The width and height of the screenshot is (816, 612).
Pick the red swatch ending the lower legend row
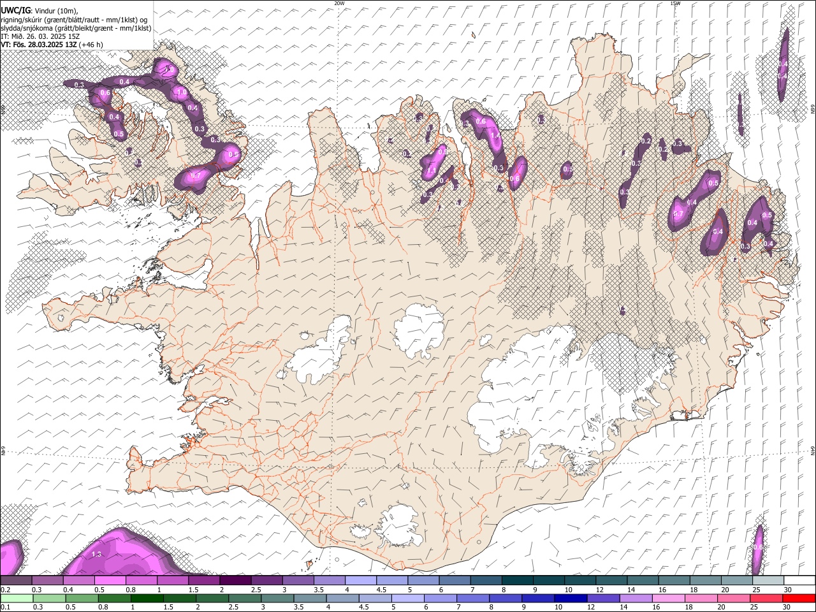click(x=799, y=599)
